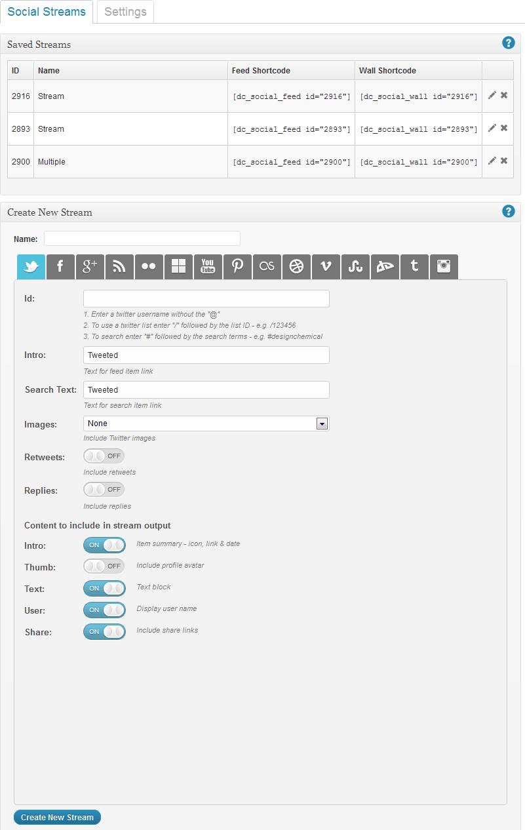Screen dimensions: 525x830
Task: Select the Twitter stream type icon
Action: pyautogui.click(x=30, y=267)
